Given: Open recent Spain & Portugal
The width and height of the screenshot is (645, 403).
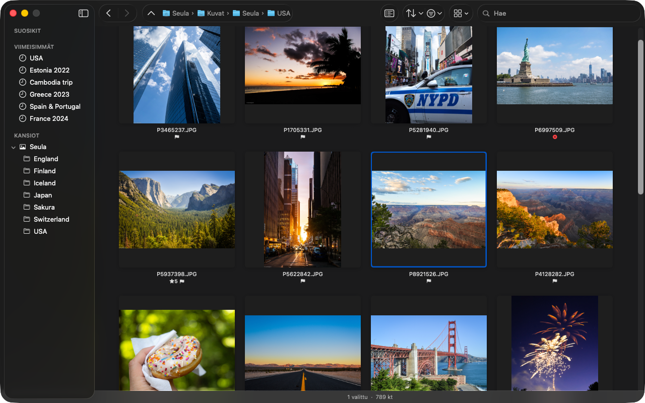Looking at the screenshot, I should 49,106.
